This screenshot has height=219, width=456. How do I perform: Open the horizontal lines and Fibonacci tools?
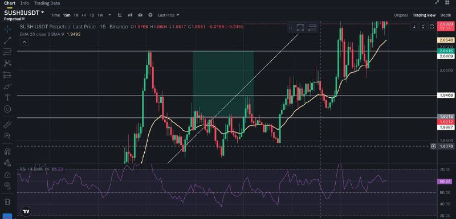[7, 52]
